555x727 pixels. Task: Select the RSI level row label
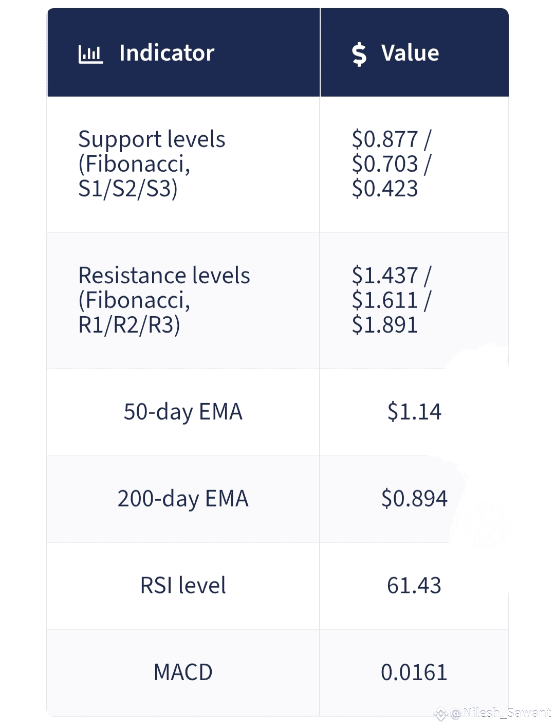tap(183, 586)
